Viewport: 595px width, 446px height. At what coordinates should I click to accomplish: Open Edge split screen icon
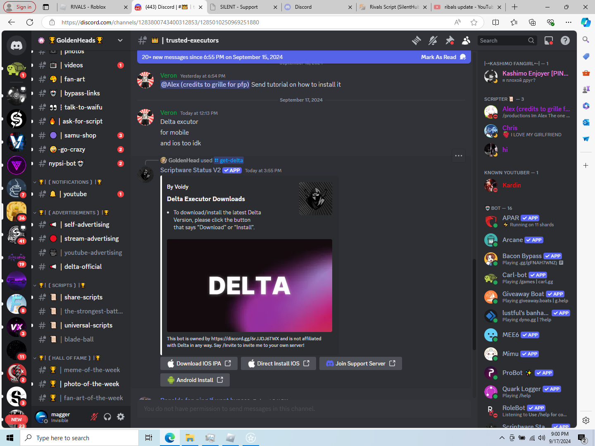click(x=496, y=22)
